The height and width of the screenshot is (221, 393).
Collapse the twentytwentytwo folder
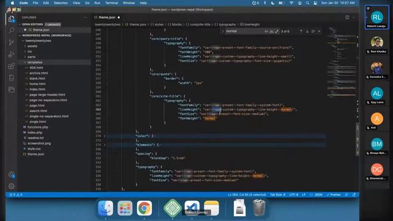click(23, 41)
